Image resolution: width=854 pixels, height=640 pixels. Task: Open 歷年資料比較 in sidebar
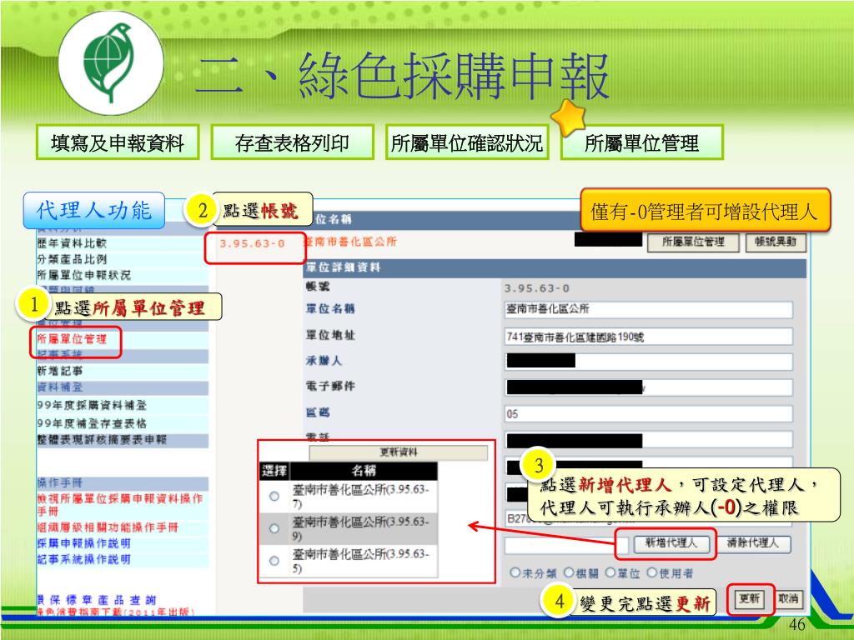click(72, 243)
